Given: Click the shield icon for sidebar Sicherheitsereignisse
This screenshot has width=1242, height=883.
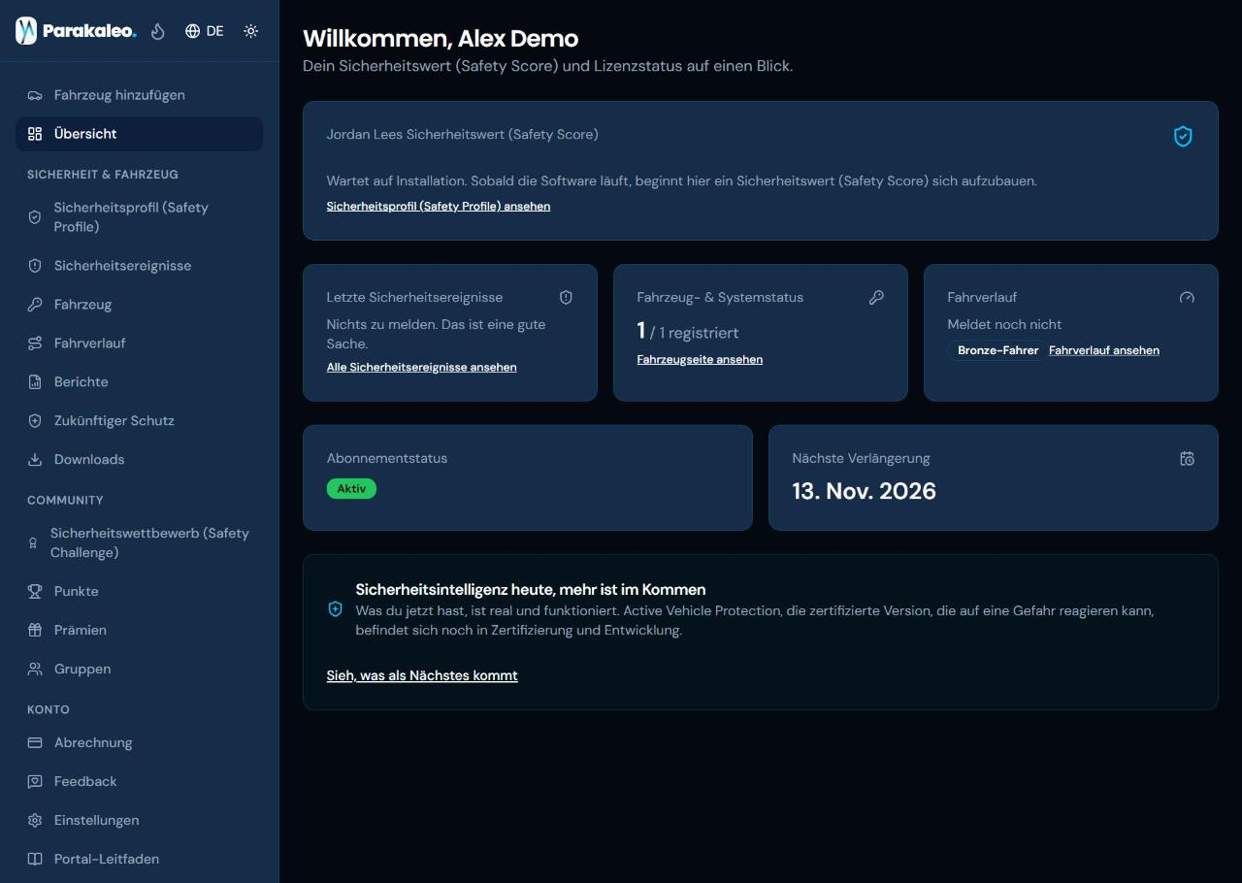Looking at the screenshot, I should (35, 266).
